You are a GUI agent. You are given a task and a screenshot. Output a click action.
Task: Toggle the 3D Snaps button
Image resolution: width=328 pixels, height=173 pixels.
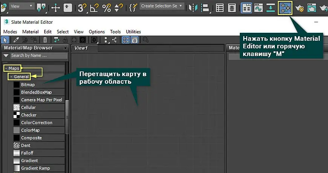click(81, 8)
